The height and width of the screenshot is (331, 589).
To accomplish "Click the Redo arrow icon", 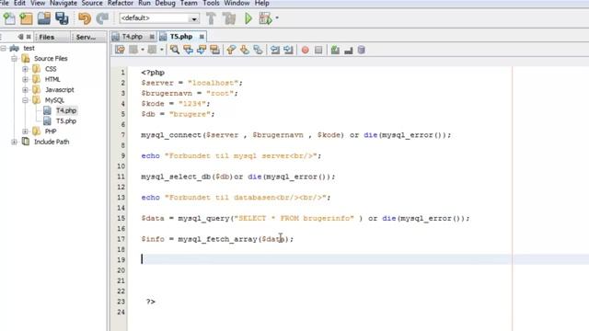I will pyautogui.click(x=102, y=18).
